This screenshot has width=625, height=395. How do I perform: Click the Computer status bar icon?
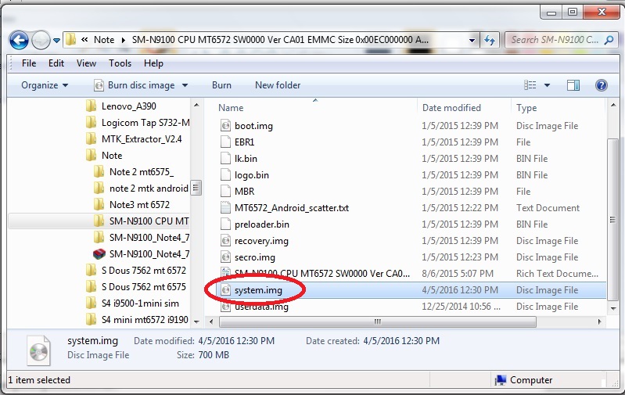pyautogui.click(x=501, y=380)
